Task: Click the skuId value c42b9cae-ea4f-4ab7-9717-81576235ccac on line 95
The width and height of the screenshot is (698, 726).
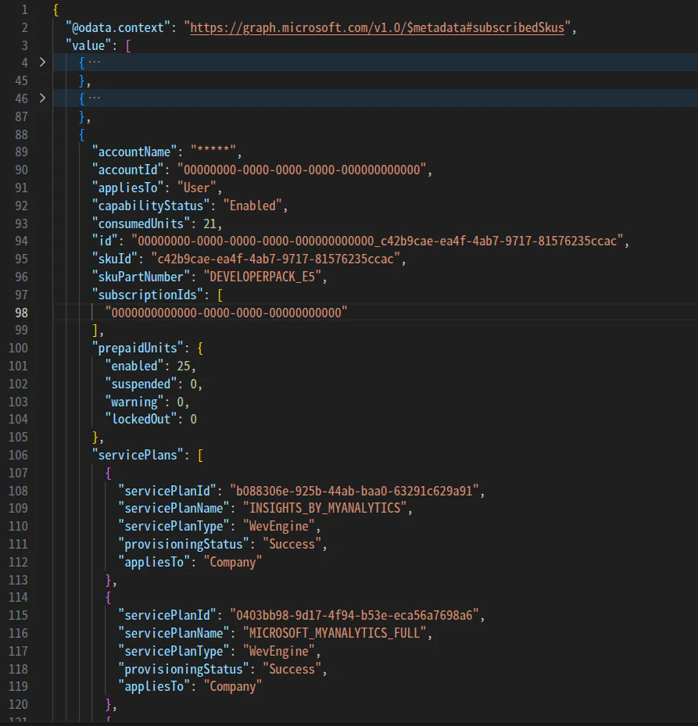Action: tap(276, 259)
